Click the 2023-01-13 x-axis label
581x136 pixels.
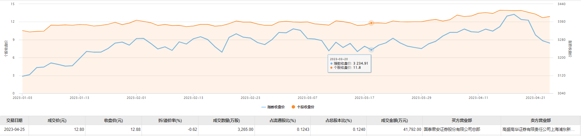[x=79, y=98]
